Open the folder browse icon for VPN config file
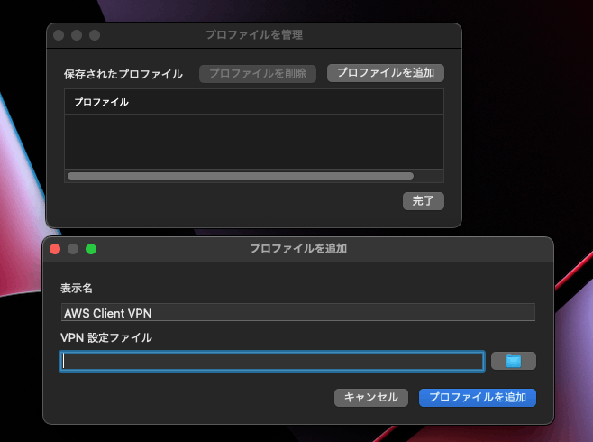Image resolution: width=593 pixels, height=442 pixels. [x=513, y=361]
